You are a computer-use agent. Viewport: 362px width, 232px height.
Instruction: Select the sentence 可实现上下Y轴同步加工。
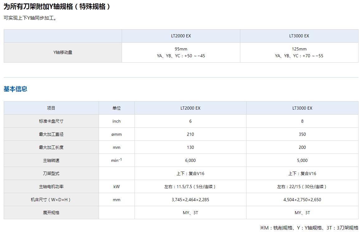(x=30, y=18)
